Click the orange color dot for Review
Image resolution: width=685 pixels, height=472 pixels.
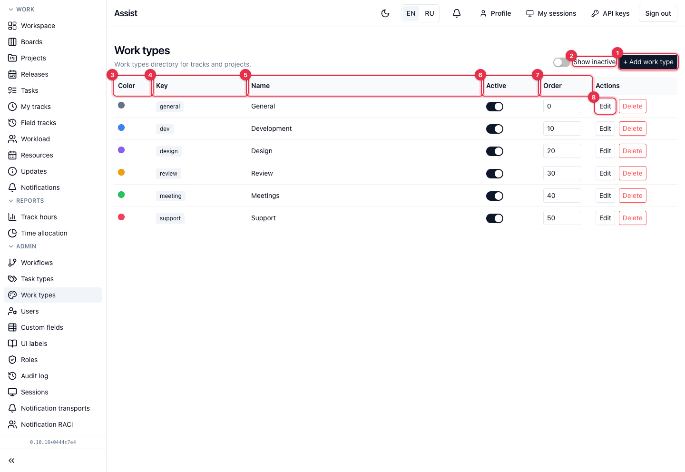(121, 172)
